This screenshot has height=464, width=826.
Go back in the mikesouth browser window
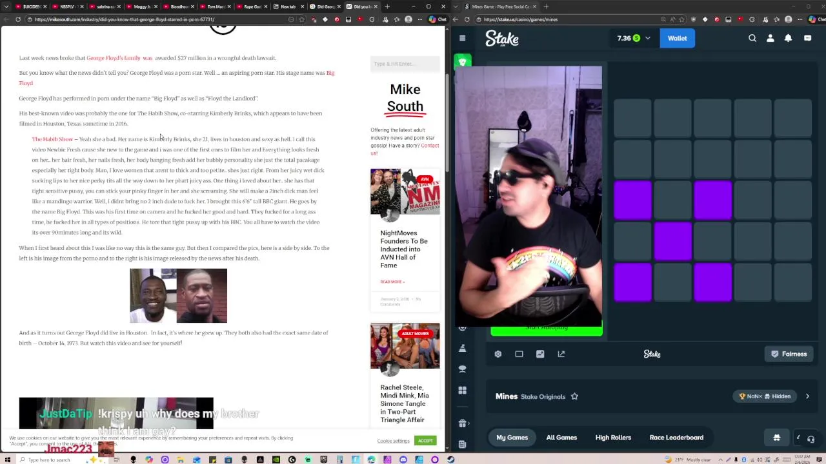coord(7,19)
